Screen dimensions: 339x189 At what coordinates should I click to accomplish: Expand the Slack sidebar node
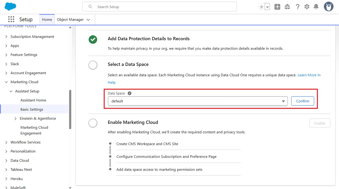[6, 64]
